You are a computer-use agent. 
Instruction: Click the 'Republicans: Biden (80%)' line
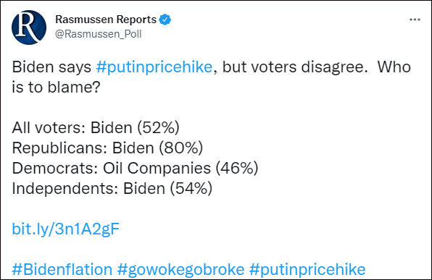pyautogui.click(x=107, y=148)
